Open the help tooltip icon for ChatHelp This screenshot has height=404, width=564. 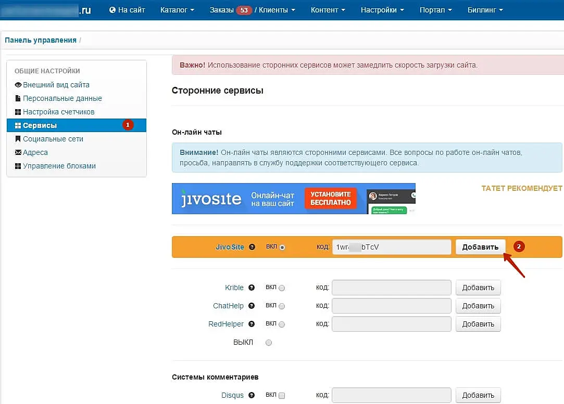252,306
